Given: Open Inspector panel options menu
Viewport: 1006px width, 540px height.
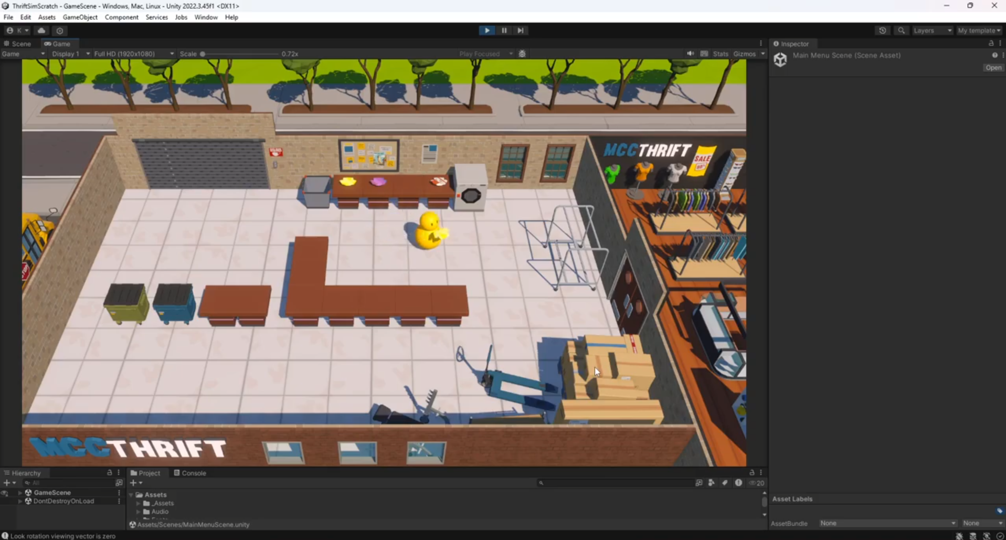Looking at the screenshot, I should 1000,44.
